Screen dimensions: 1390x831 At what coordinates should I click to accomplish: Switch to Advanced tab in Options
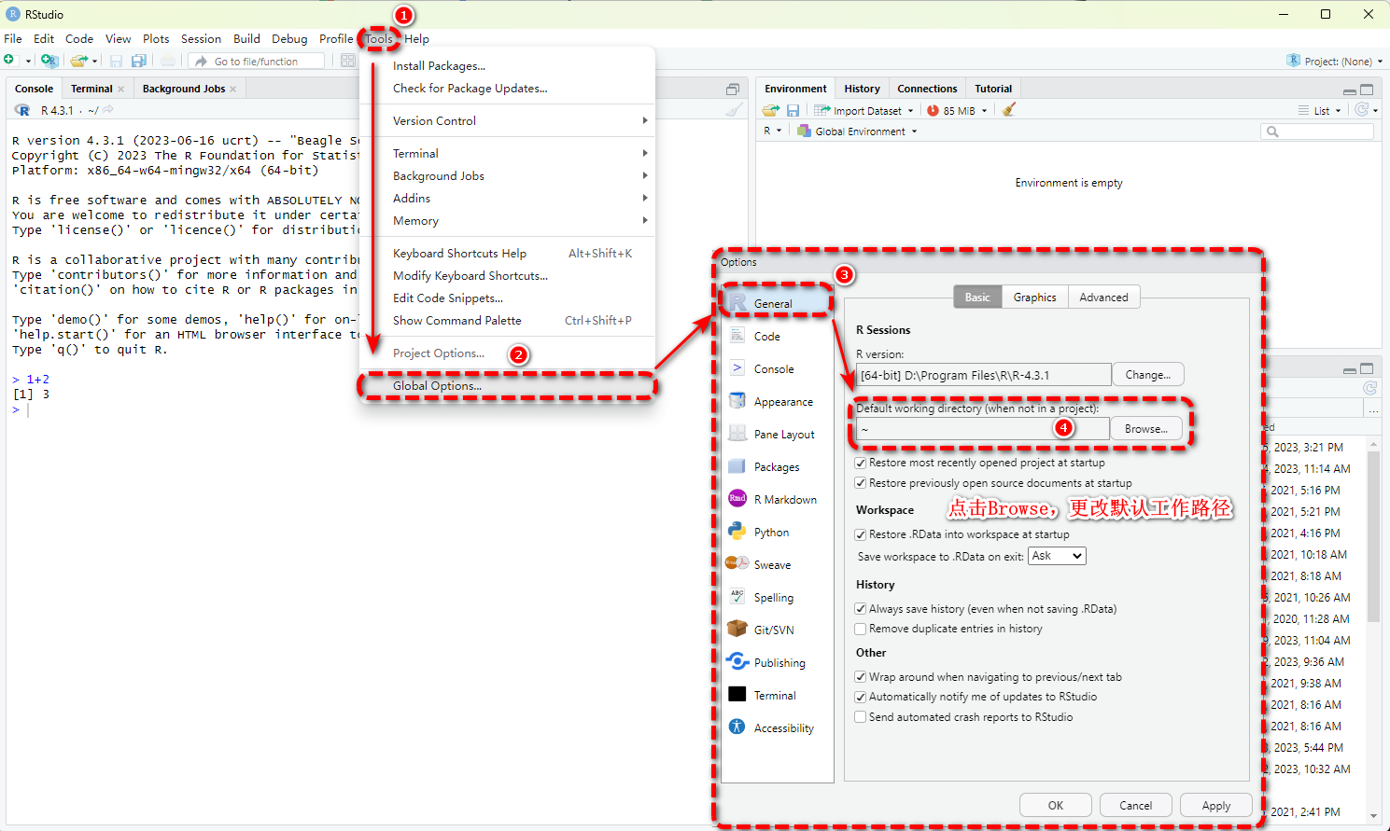[1103, 297]
